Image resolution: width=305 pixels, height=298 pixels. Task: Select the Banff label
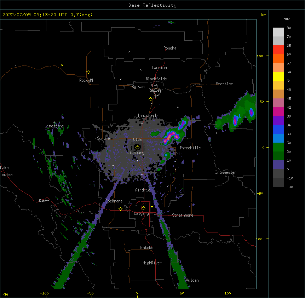(x=44, y=201)
